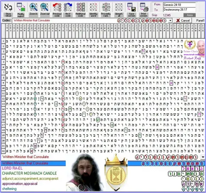Click the Skip value 12345
Image resolution: width=206 pixels, height=193 pixels.
(x=167, y=15)
